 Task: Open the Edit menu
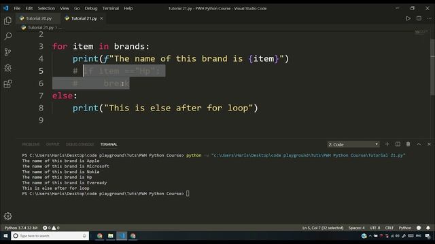[x=29, y=8]
